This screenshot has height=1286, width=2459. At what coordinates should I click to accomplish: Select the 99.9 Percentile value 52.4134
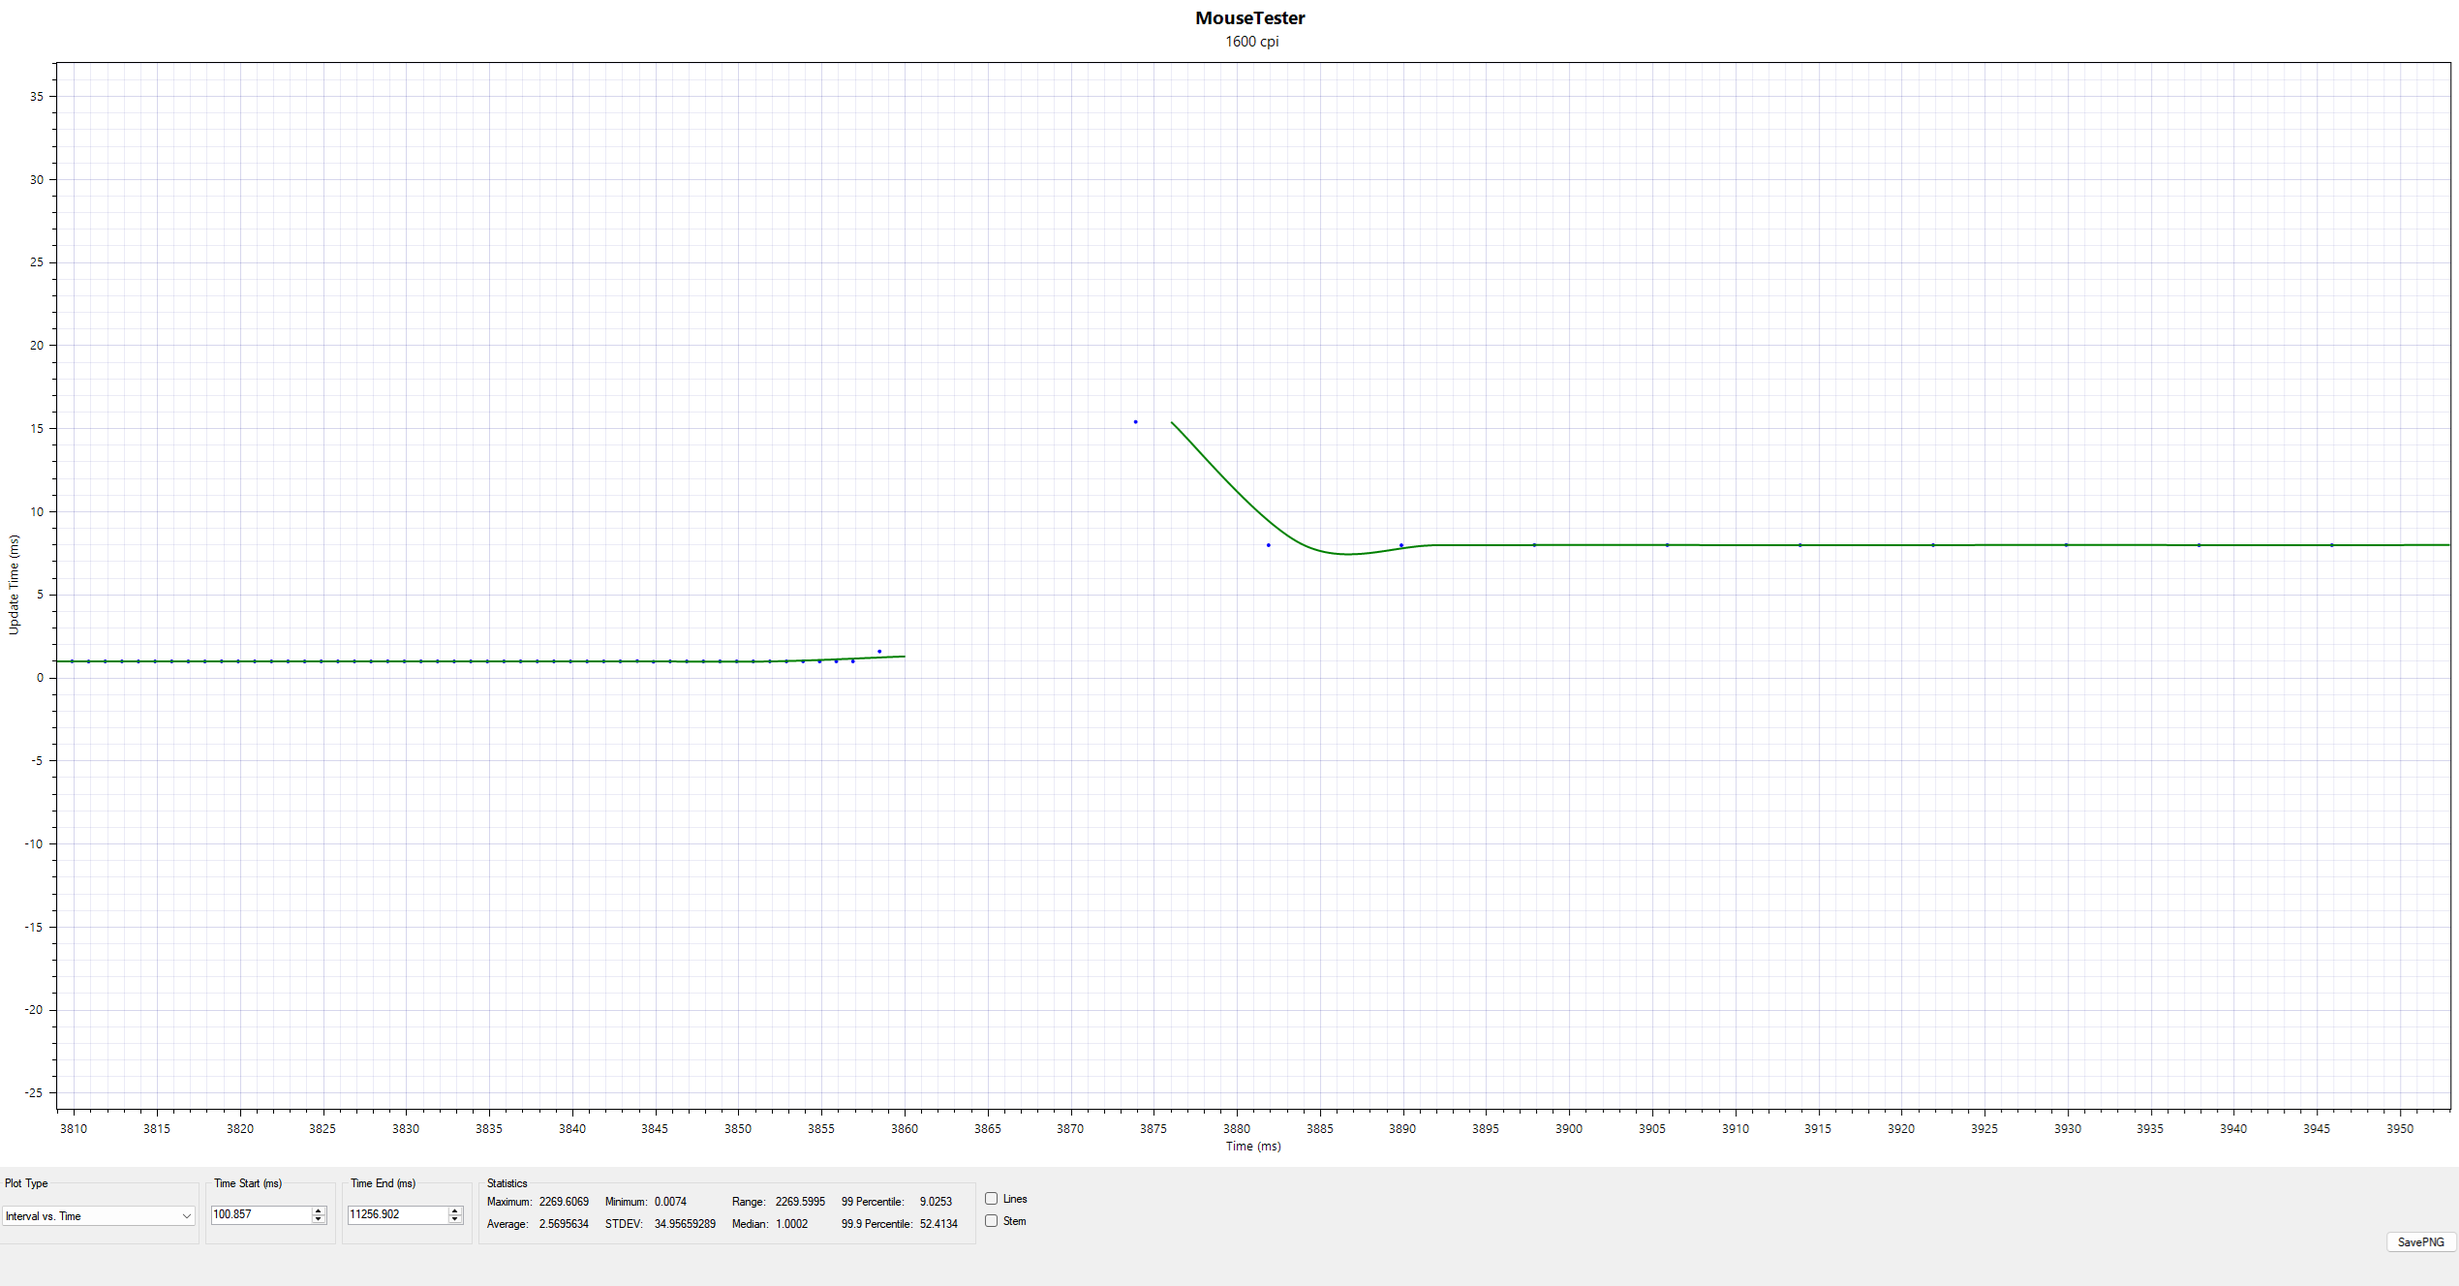938,1224
